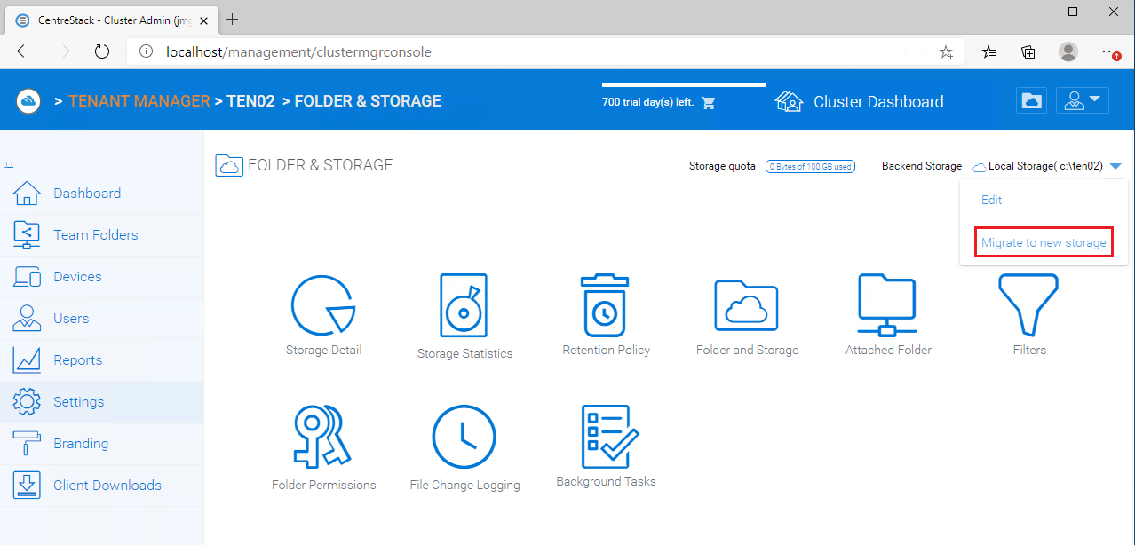Open the Devices sidebar item

click(x=101, y=276)
